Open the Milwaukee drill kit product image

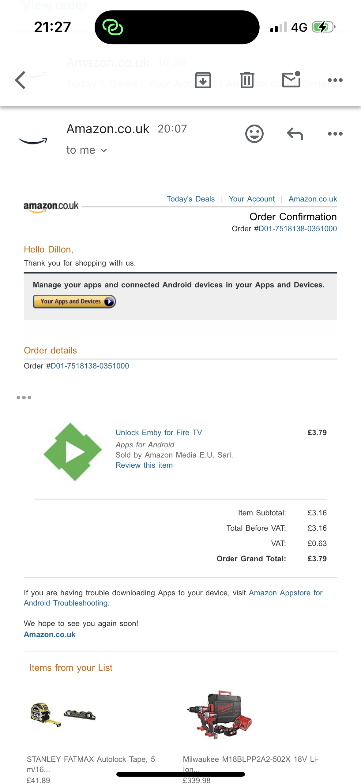click(x=219, y=715)
